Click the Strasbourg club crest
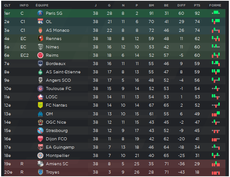 (40, 130)
